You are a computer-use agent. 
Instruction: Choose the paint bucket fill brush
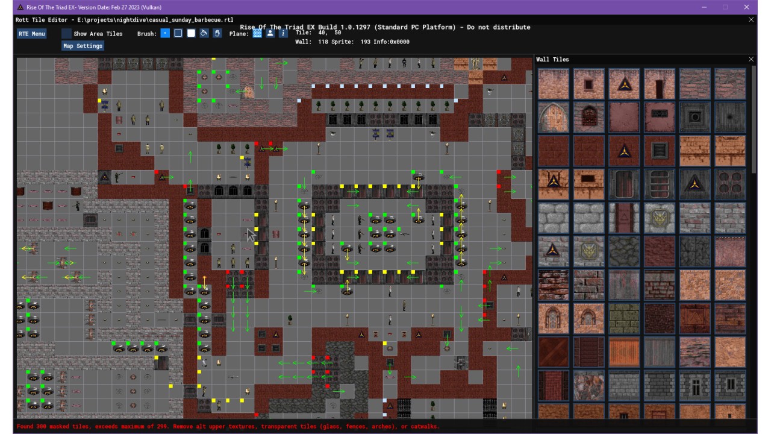click(204, 34)
